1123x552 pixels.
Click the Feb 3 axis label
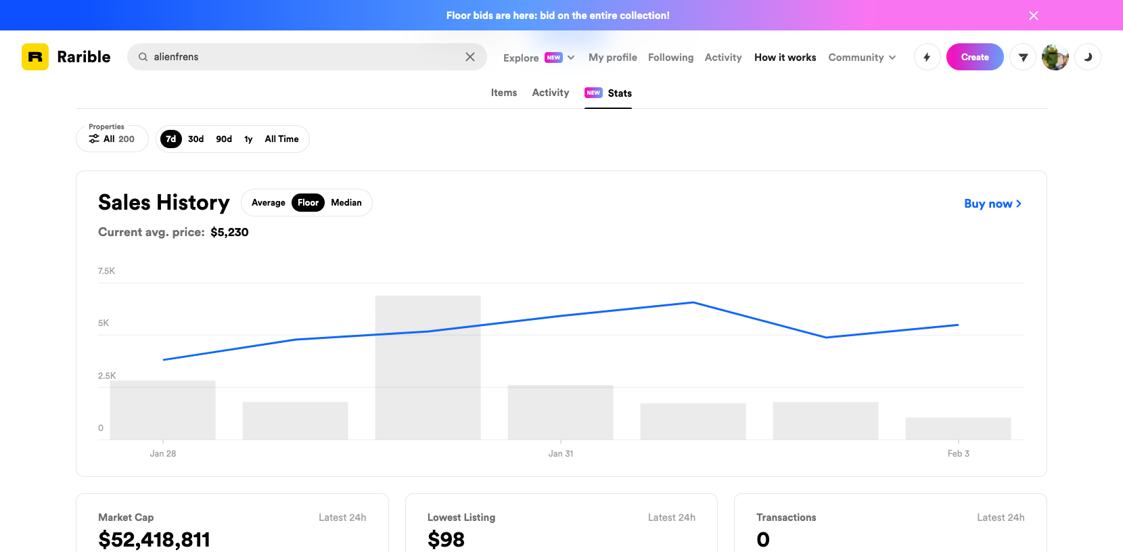pyautogui.click(x=959, y=453)
